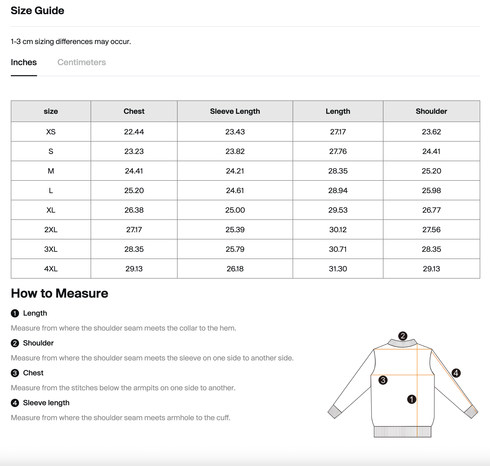
Task: Click the number 2 marker beside Shoulder
Action: click(x=15, y=343)
